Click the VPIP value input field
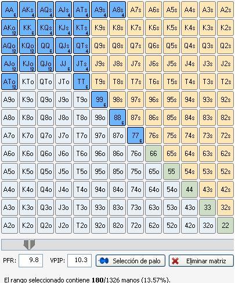Image resolution: width=235 pixels, height=283 pixels. pos(79,261)
